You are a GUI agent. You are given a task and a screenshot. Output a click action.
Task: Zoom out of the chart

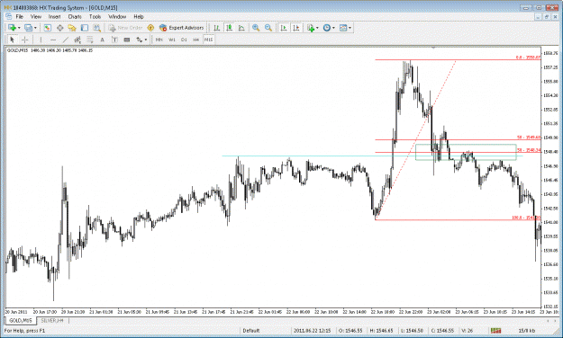268,28
